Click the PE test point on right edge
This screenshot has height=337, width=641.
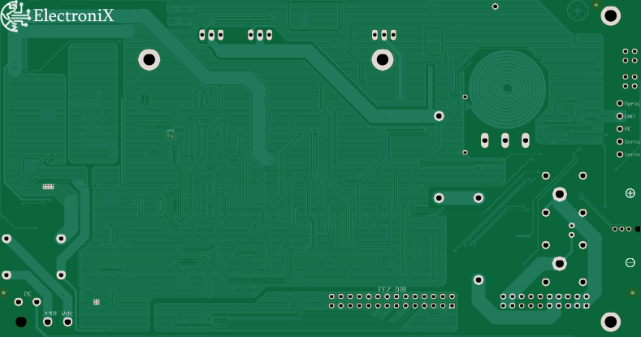620,128
